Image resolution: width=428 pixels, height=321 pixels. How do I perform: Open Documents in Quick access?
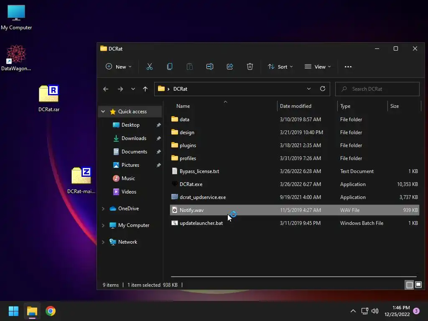point(134,151)
